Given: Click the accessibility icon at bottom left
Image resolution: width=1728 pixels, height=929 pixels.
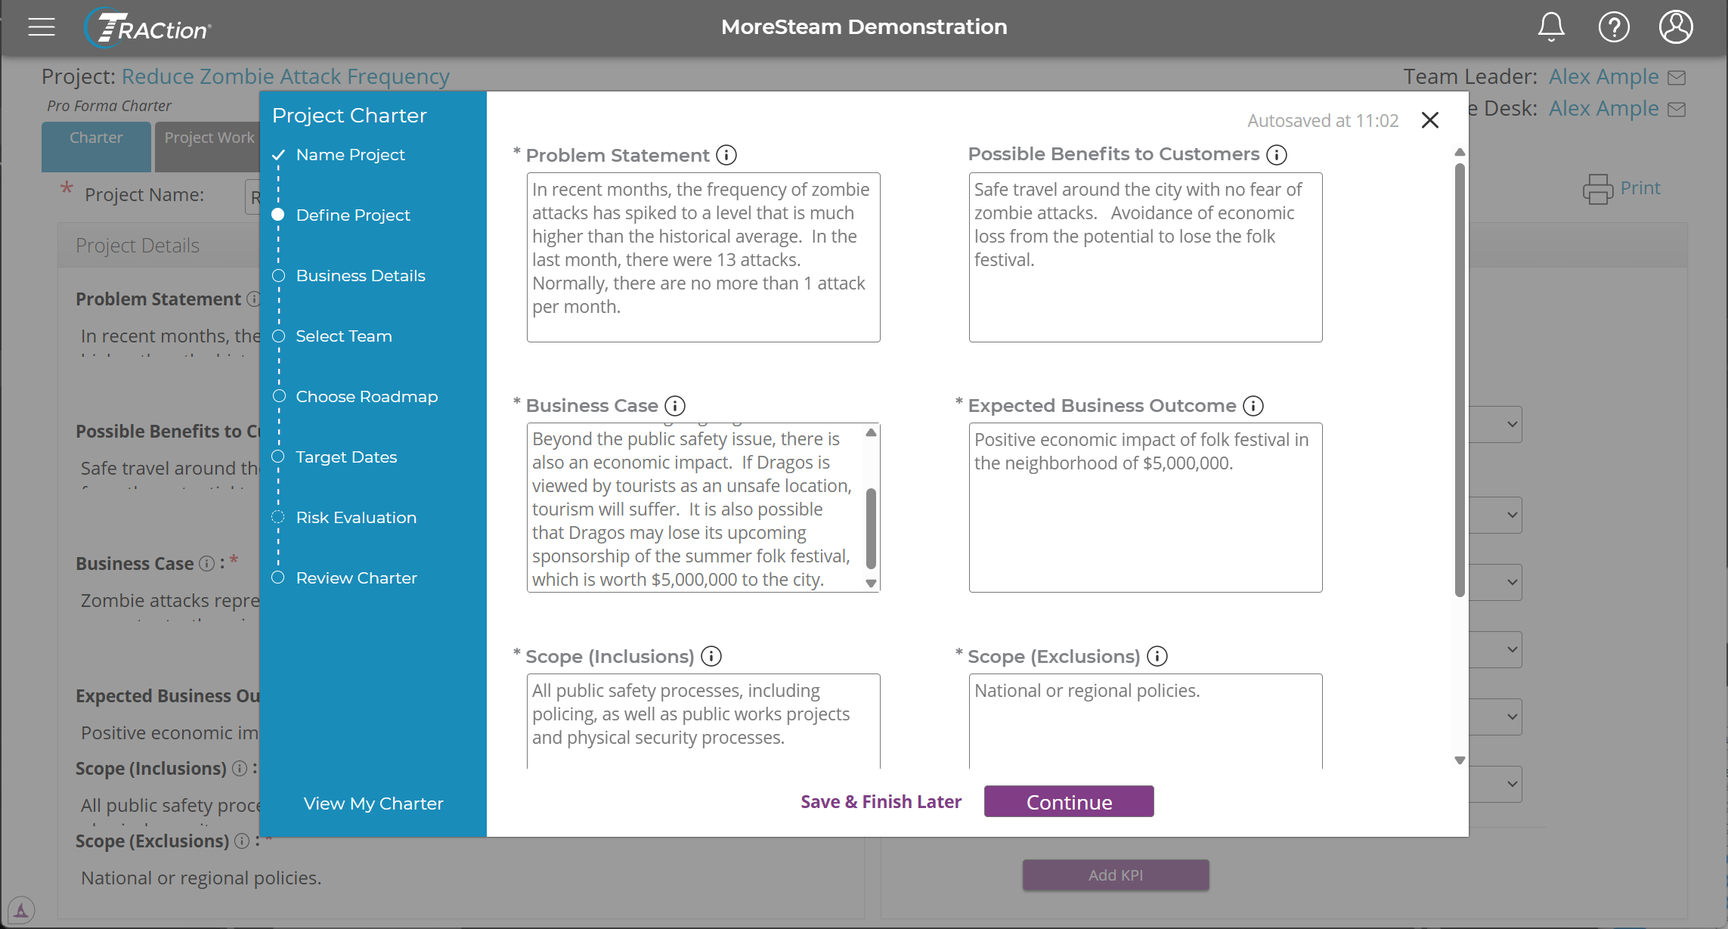Looking at the screenshot, I should [x=21, y=910].
